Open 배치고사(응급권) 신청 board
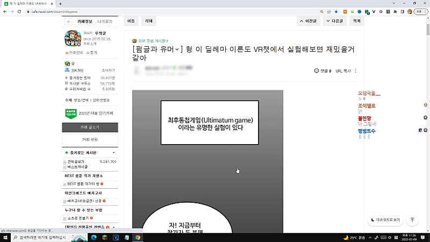The image size is (430, 242). click(x=84, y=201)
